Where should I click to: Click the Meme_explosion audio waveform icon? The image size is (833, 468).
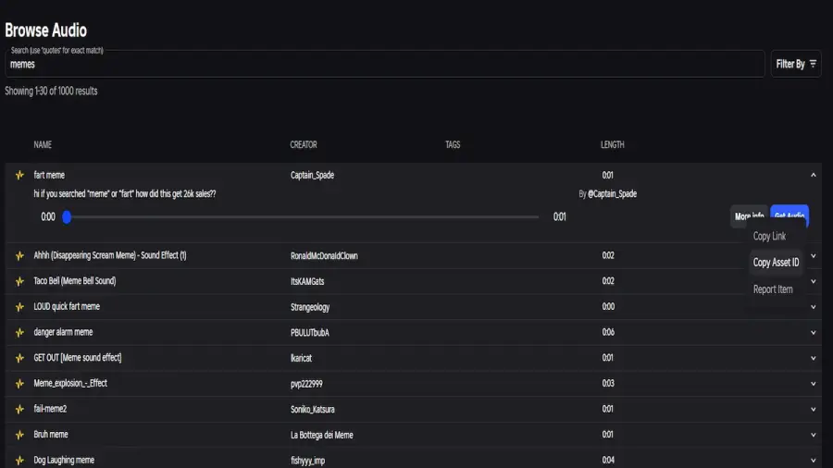coord(19,383)
